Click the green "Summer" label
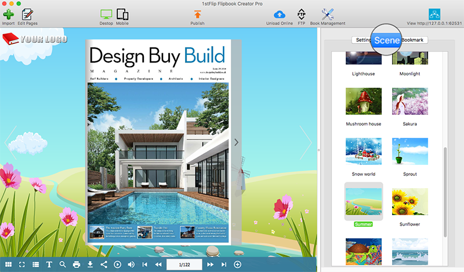Screen dimensions: 464x272 pos(364,225)
